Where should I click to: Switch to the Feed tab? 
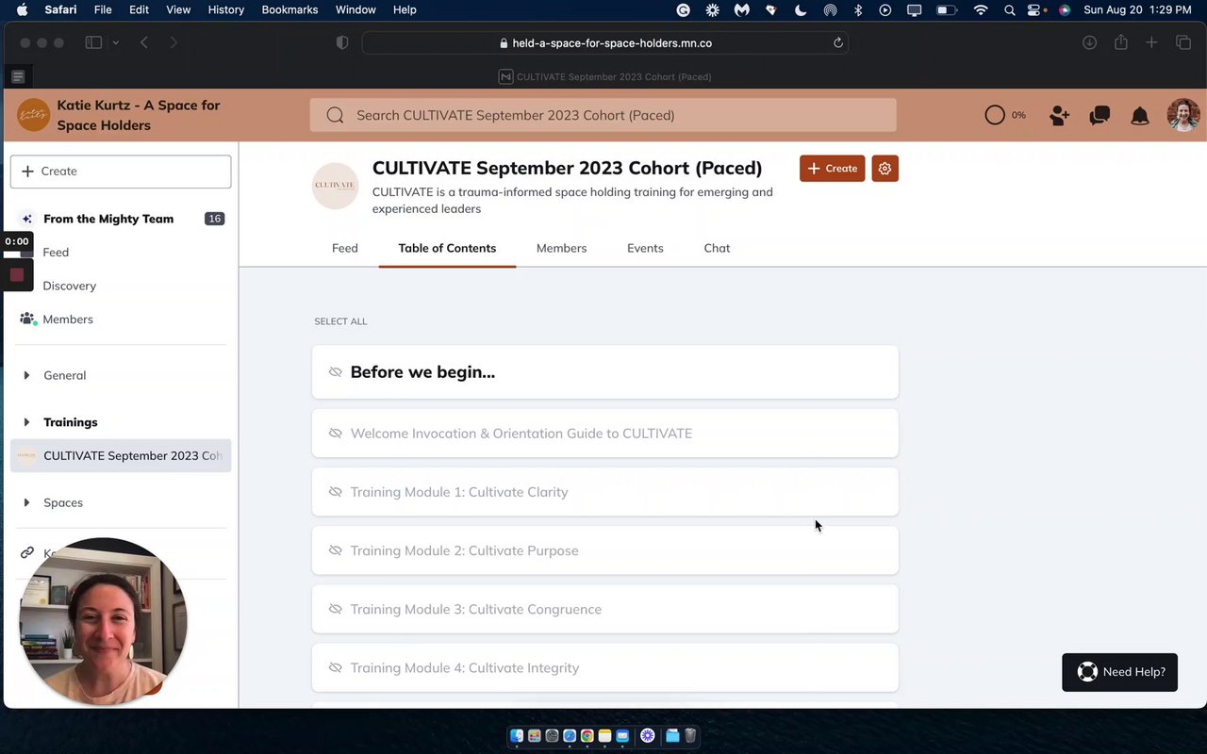tap(345, 248)
